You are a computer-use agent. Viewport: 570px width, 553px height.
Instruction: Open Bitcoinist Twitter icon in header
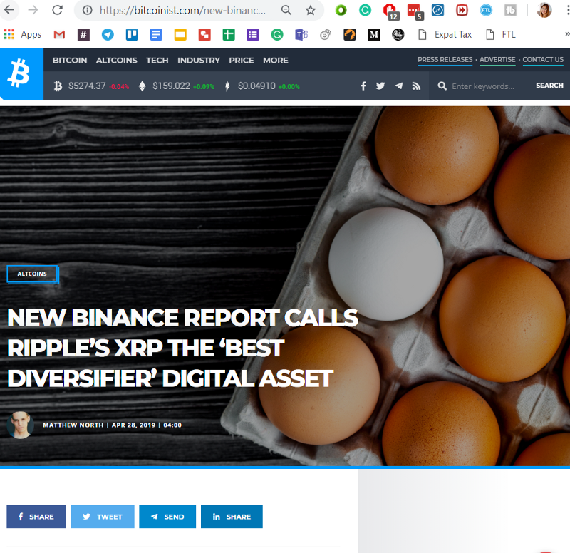click(380, 86)
